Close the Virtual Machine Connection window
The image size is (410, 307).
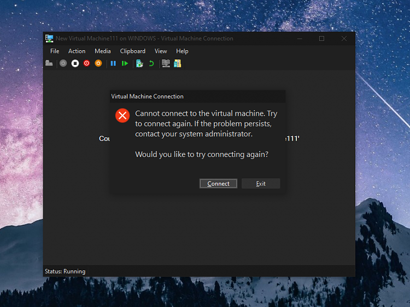click(344, 39)
